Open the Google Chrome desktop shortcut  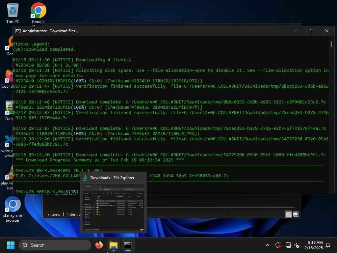[x=38, y=13]
